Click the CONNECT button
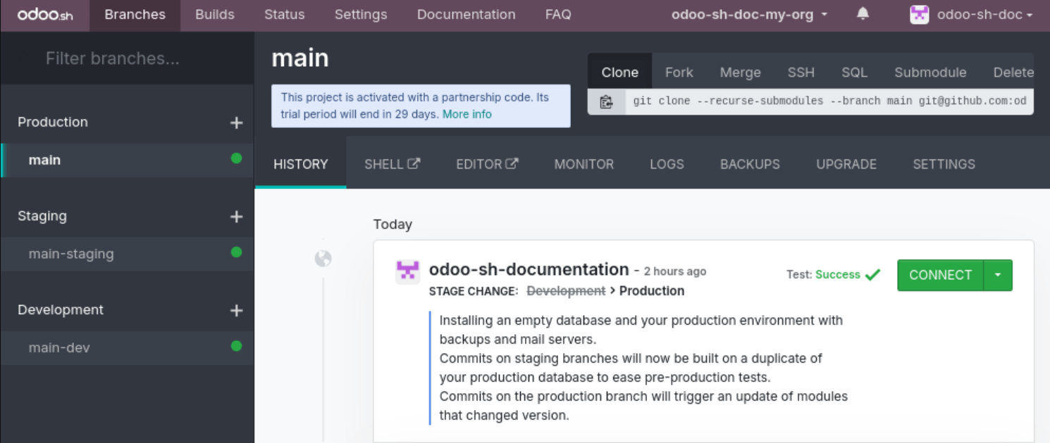The width and height of the screenshot is (1050, 443). click(x=940, y=275)
